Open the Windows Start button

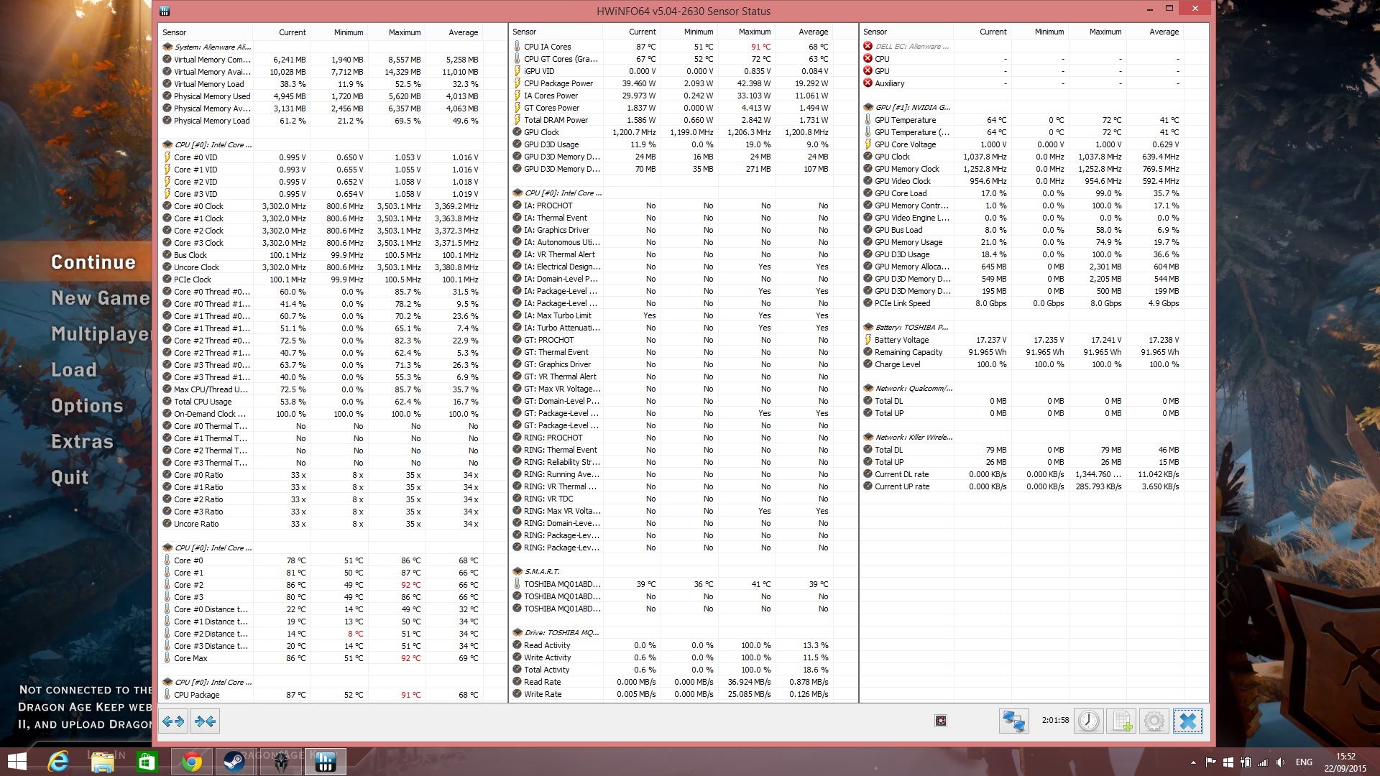coord(17,762)
